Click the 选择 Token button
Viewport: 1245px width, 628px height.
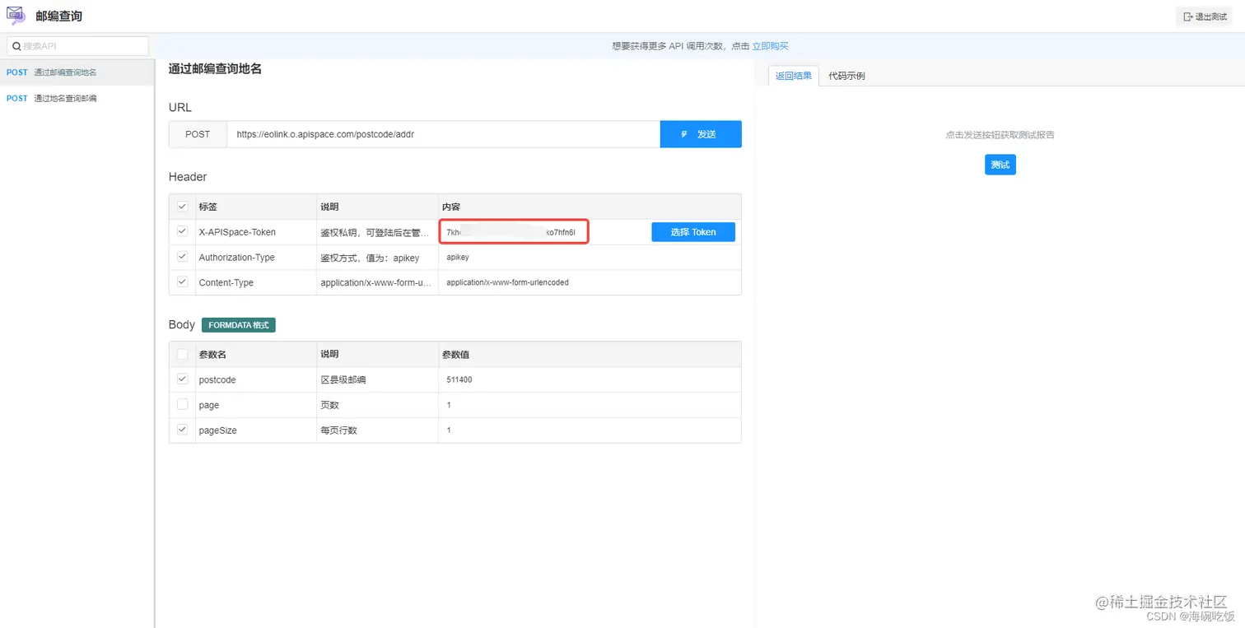point(692,231)
